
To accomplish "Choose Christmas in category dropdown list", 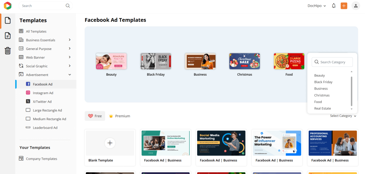I will pyautogui.click(x=322, y=95).
